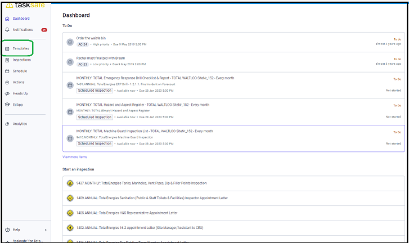Image resolution: width=409 pixels, height=243 pixels.
Task: Open MONTHLY Hazard and Aspect Register item
Action: click(x=233, y=112)
